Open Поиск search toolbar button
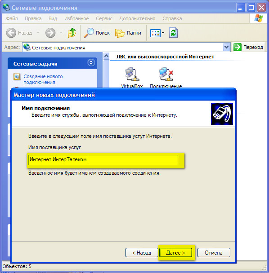The width and height of the screenshot is (269, 273). [96, 33]
